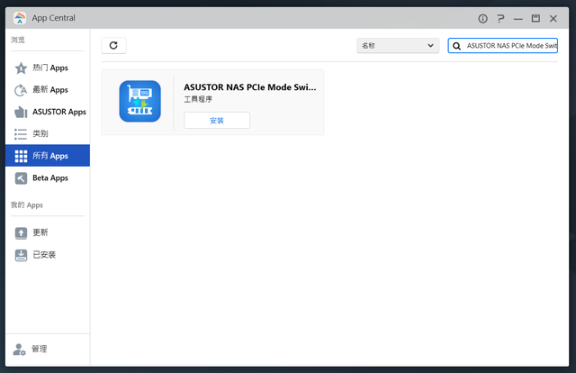Open the ASUSTOR NAS PCIe Mode Swi... title
The height and width of the screenshot is (373, 576).
pyautogui.click(x=250, y=87)
